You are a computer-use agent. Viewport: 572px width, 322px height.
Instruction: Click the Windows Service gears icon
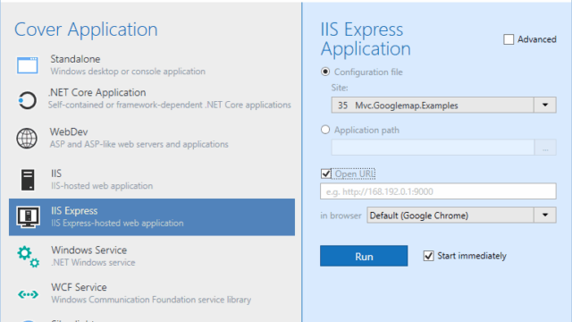tap(28, 257)
